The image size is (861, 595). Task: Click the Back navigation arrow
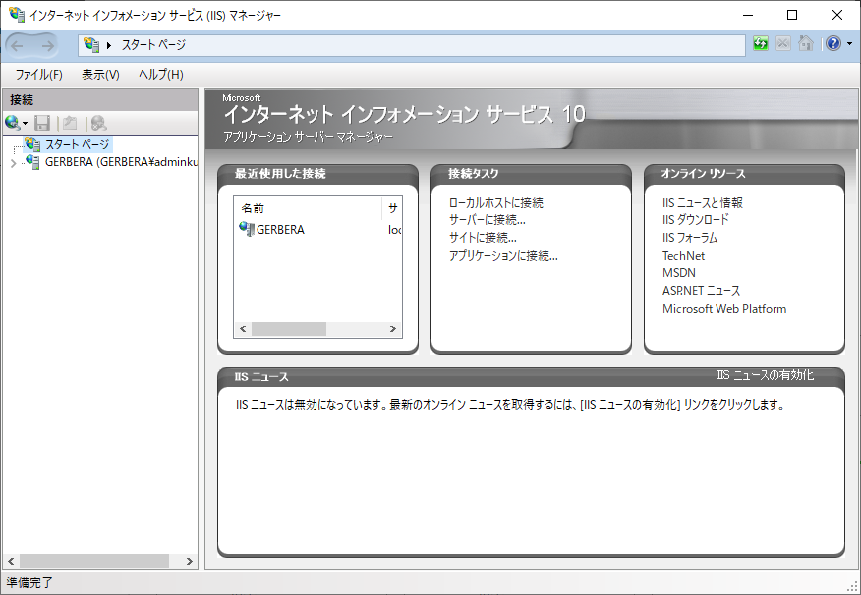(18, 45)
